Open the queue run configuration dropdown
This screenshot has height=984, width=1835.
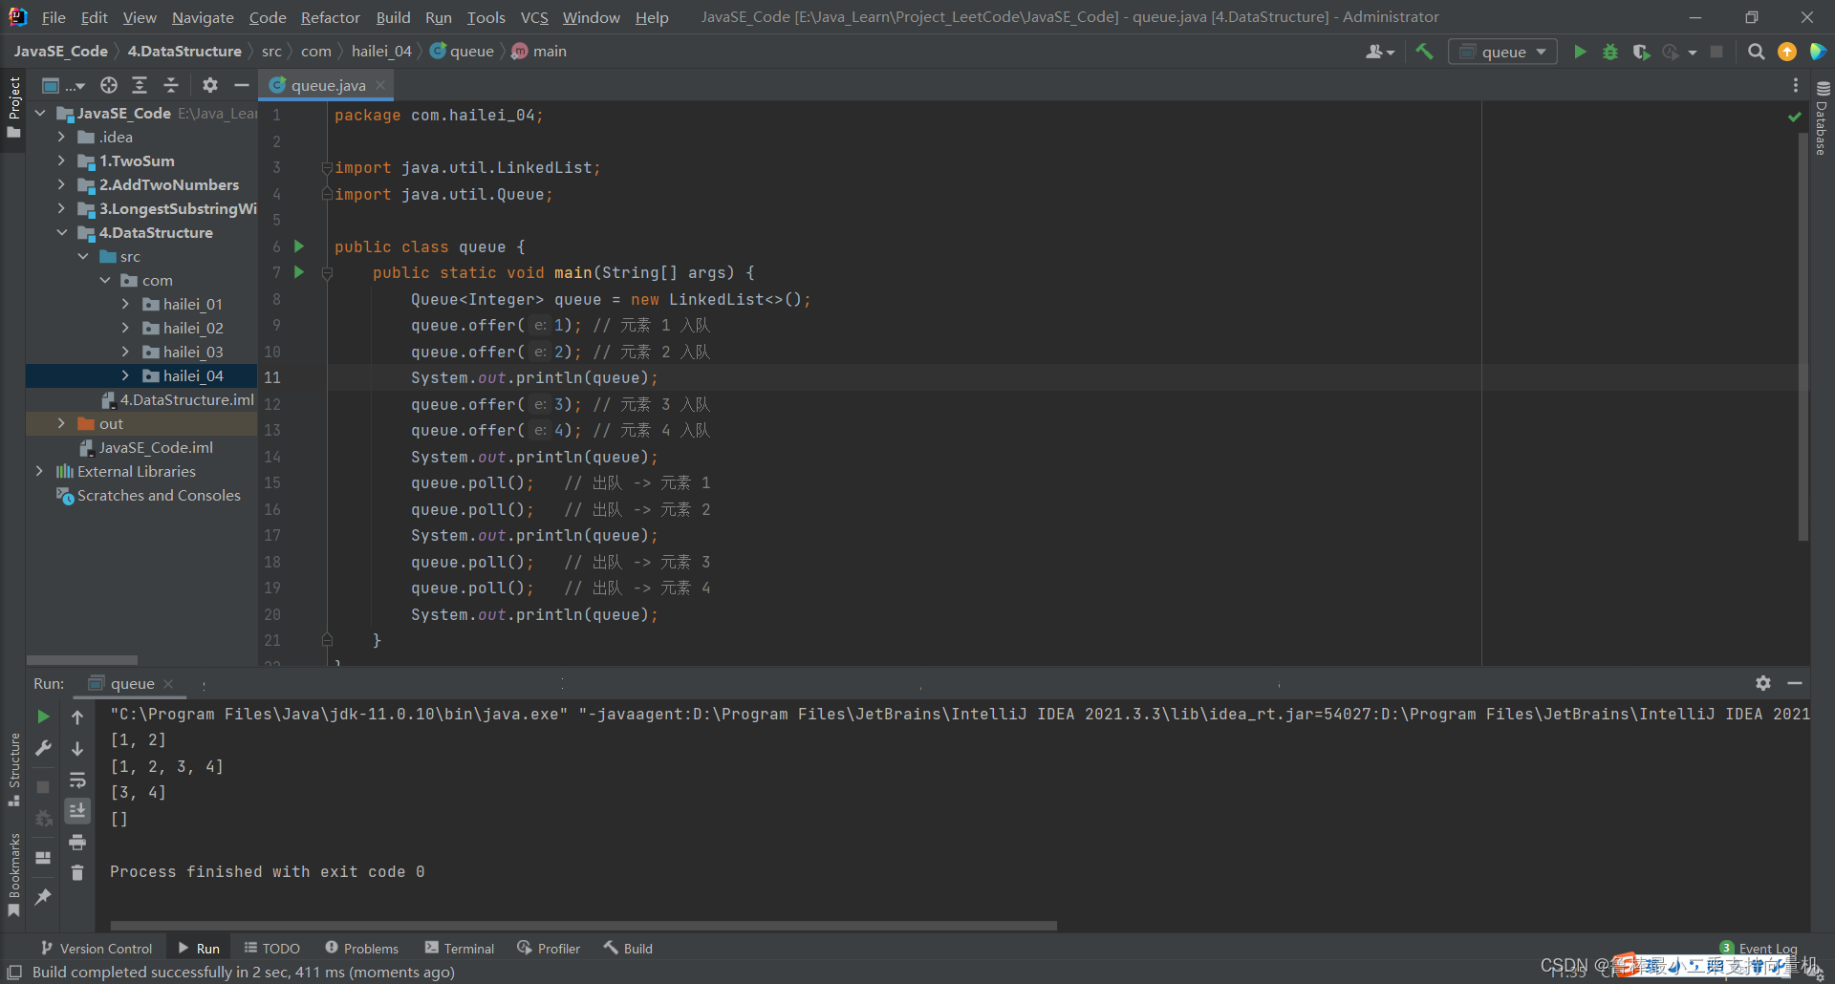pyautogui.click(x=1502, y=52)
